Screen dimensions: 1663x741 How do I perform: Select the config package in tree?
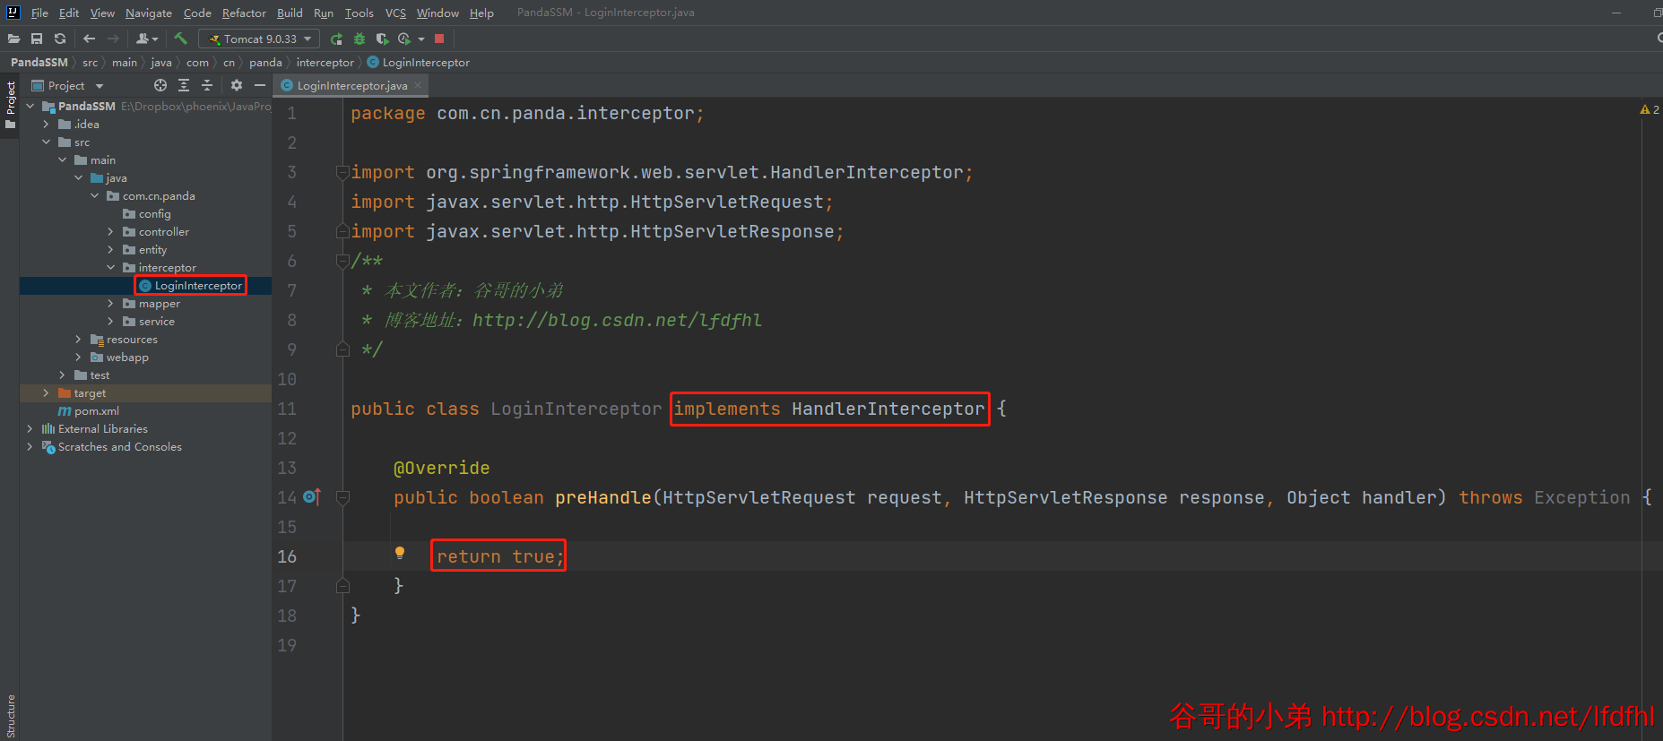pyautogui.click(x=147, y=213)
